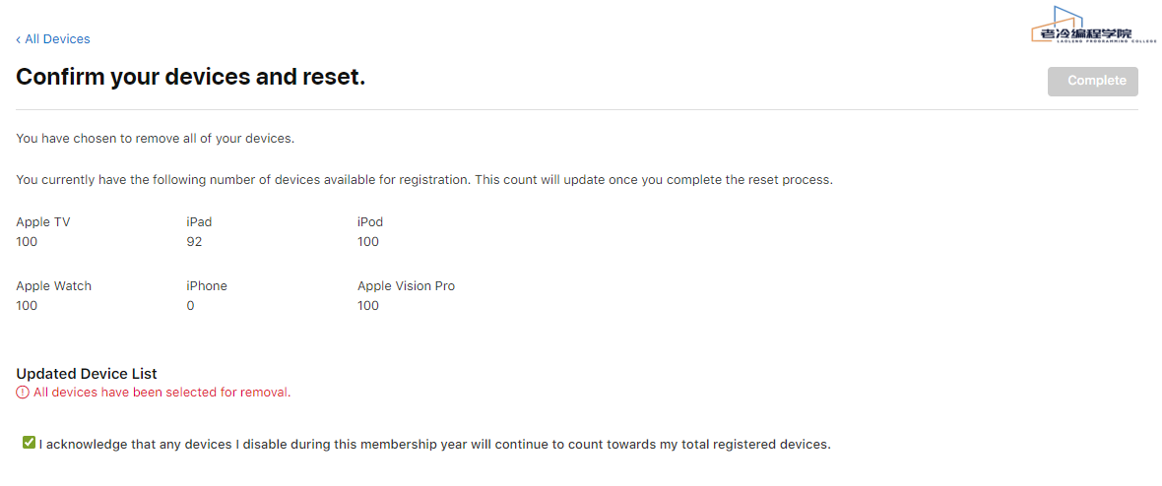Click the Apple TV label
Viewport: 1162px width, 486px height.
pyautogui.click(x=43, y=222)
